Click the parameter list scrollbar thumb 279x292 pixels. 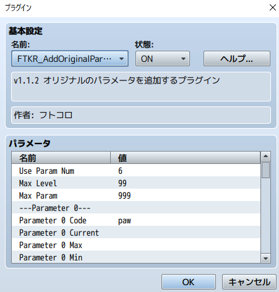point(265,170)
